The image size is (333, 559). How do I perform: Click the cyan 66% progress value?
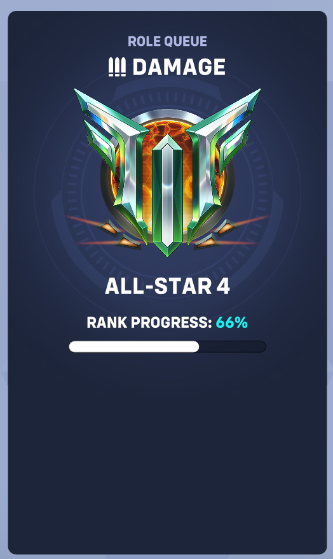click(231, 323)
